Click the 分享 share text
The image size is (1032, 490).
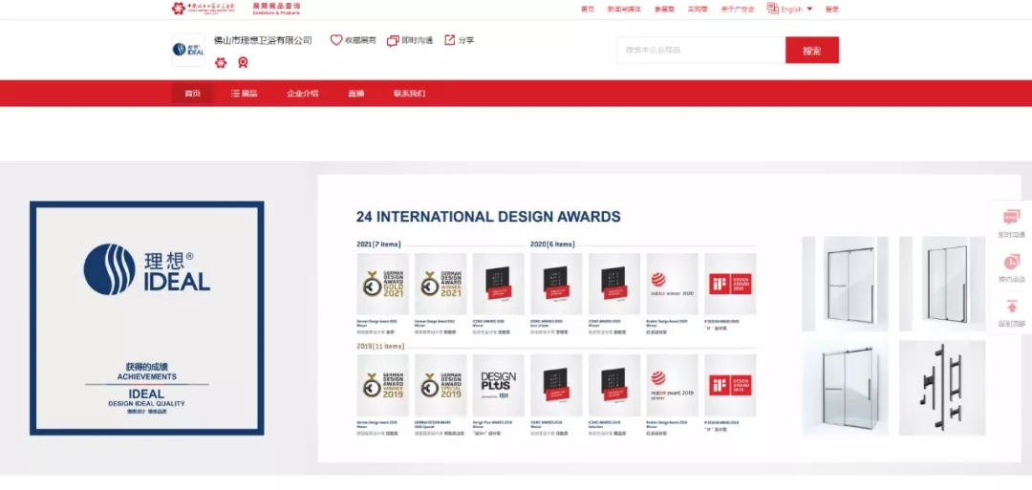pos(466,40)
